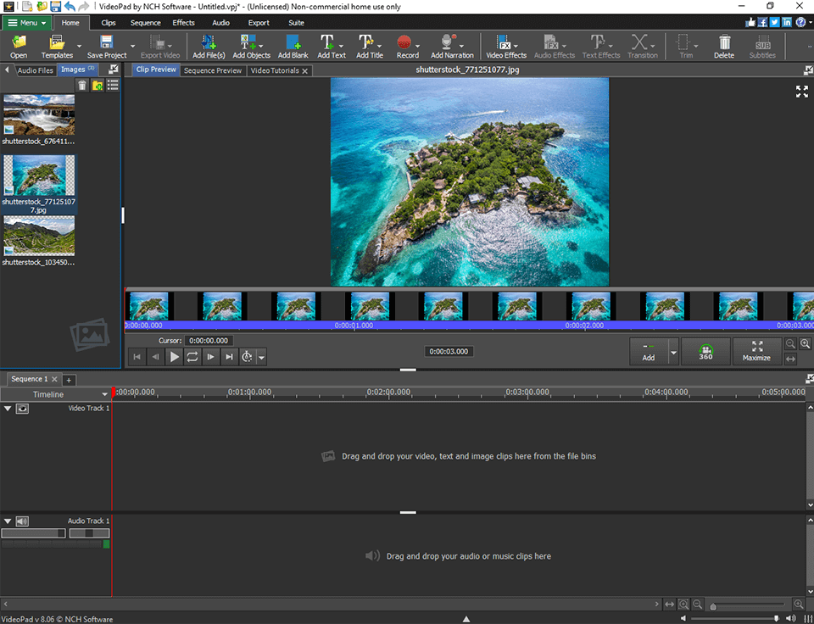Toggle loop playback in clip preview
The height and width of the screenshot is (624, 814).
click(x=192, y=356)
